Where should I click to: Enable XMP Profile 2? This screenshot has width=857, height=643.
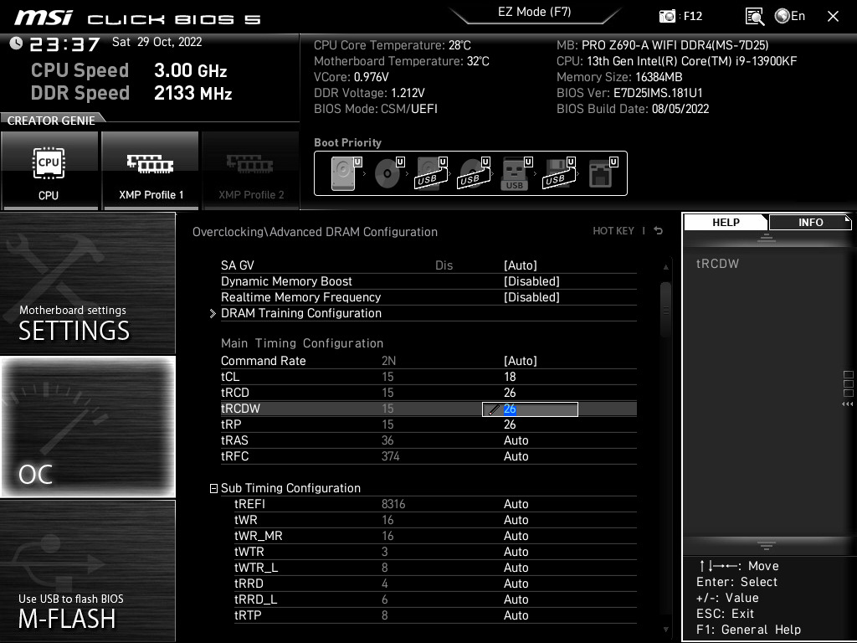251,171
